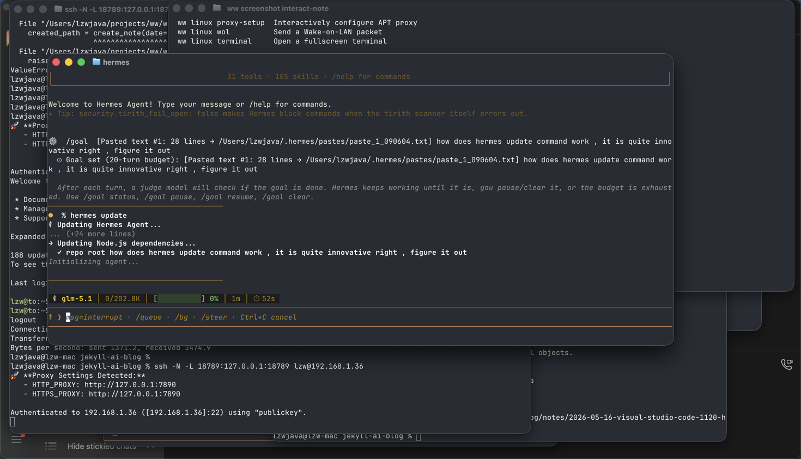Open the hamburger menu with red badge
The image size is (801, 459).
(17, 439)
